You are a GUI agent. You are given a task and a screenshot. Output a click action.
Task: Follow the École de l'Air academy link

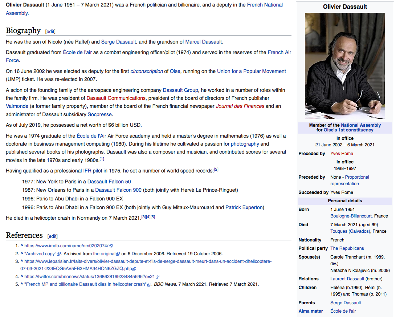(x=91, y=136)
